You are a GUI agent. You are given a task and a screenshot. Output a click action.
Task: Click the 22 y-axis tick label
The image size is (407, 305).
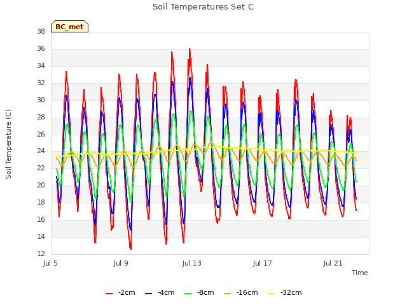41,168
